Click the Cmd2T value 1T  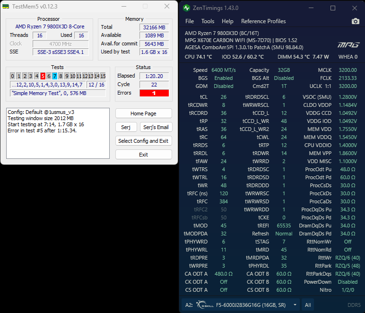pyautogui.click(x=284, y=86)
